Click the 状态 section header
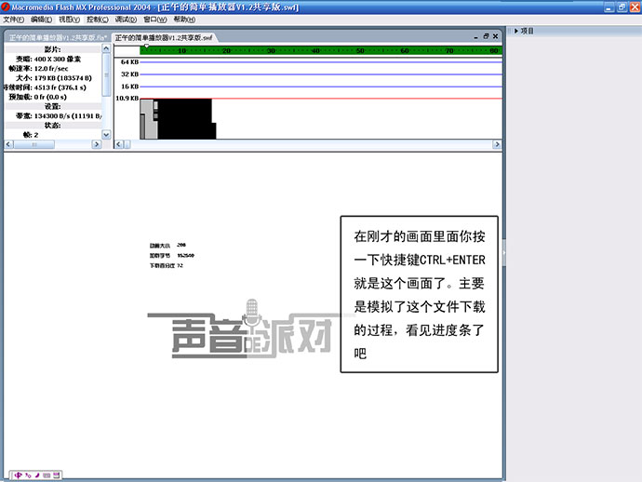The image size is (642, 482). point(53,126)
